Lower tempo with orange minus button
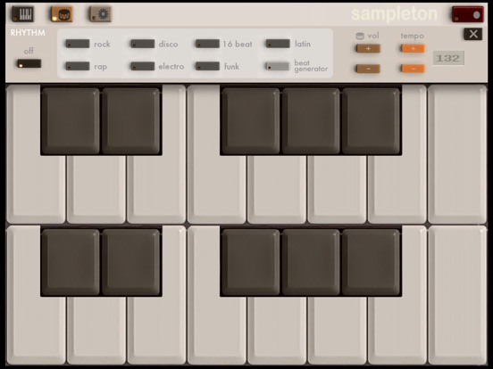Viewport: 493px width, 369px height. [414, 69]
